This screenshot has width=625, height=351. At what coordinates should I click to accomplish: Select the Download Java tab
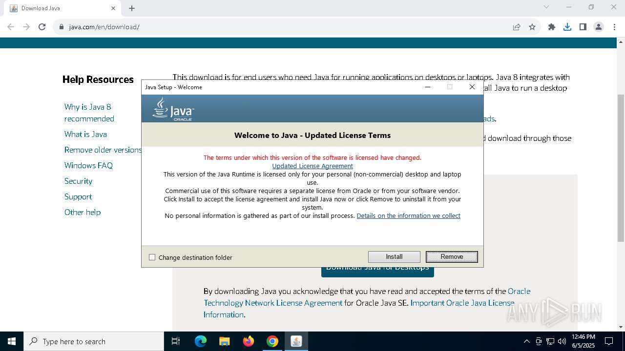(x=62, y=8)
